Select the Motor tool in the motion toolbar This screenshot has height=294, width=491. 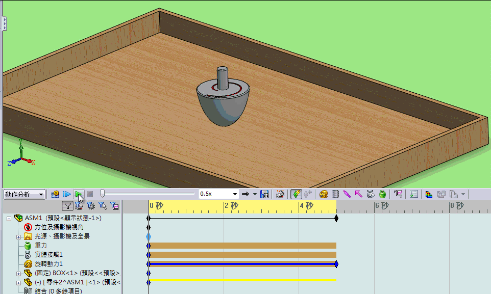tap(323, 194)
